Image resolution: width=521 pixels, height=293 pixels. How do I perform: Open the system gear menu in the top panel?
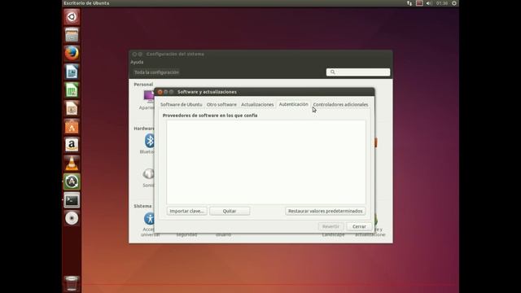[454, 3]
